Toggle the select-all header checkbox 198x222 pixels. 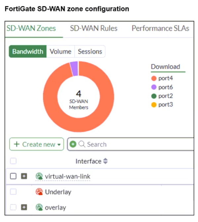pos(13,161)
